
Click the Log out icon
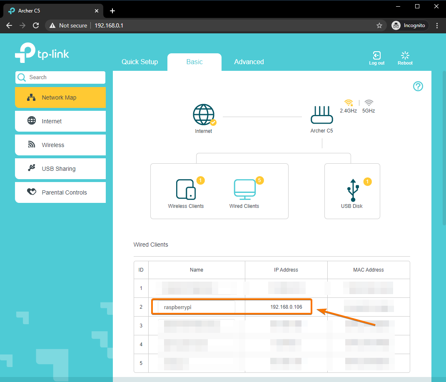click(x=376, y=56)
